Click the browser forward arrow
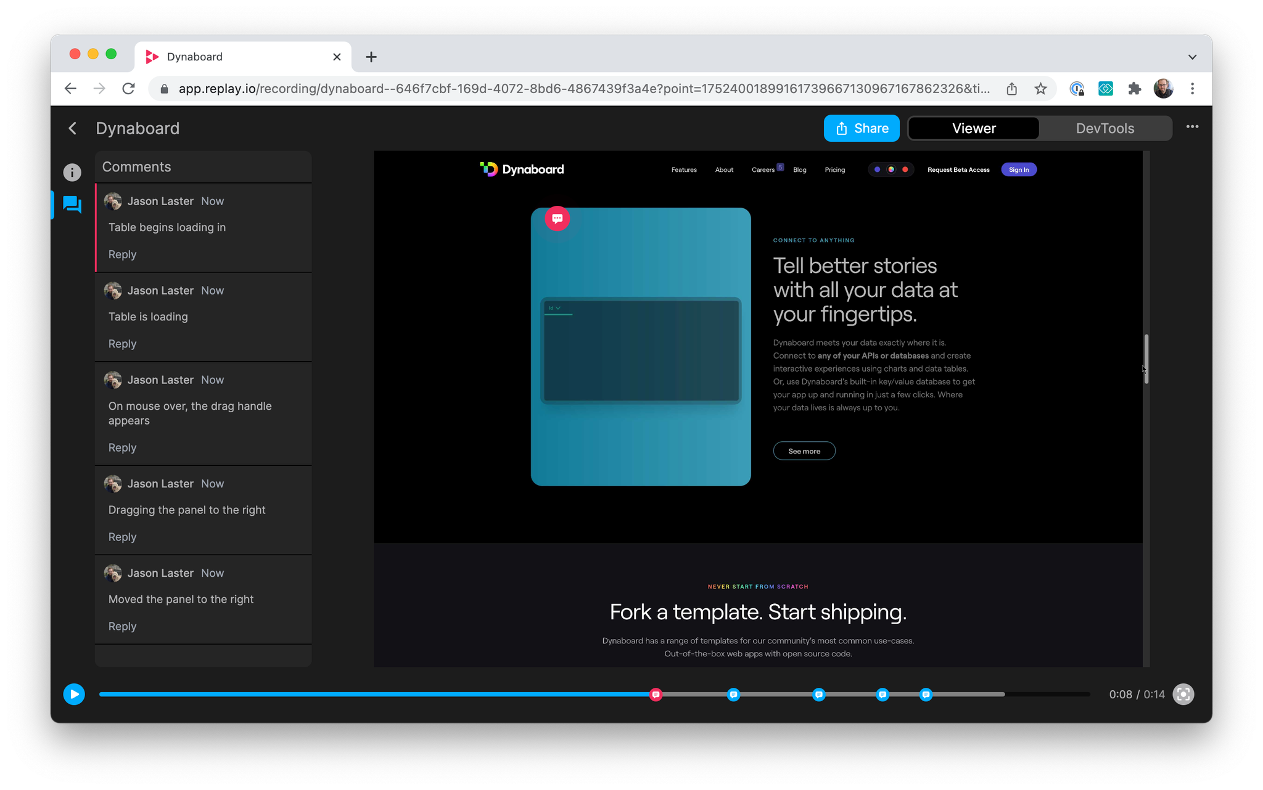Image resolution: width=1263 pixels, height=790 pixels. (99, 89)
